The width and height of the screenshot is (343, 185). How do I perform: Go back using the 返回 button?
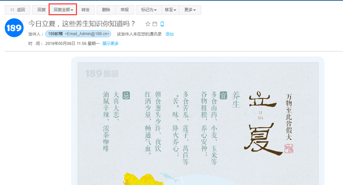18,10
